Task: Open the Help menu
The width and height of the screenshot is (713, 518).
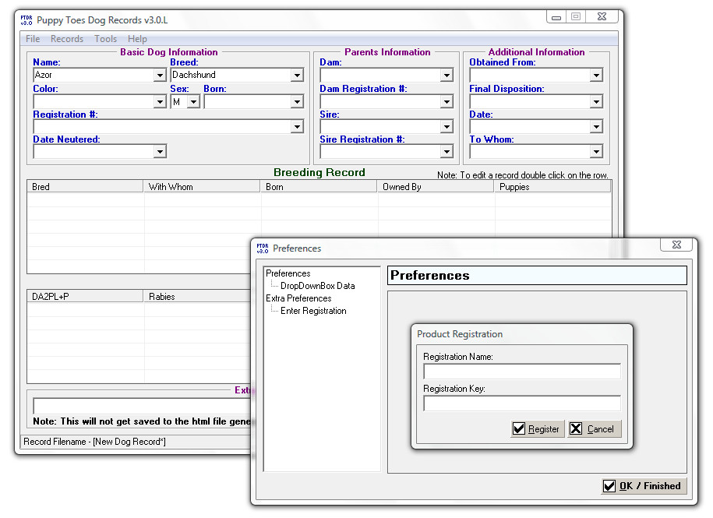Action: point(137,39)
